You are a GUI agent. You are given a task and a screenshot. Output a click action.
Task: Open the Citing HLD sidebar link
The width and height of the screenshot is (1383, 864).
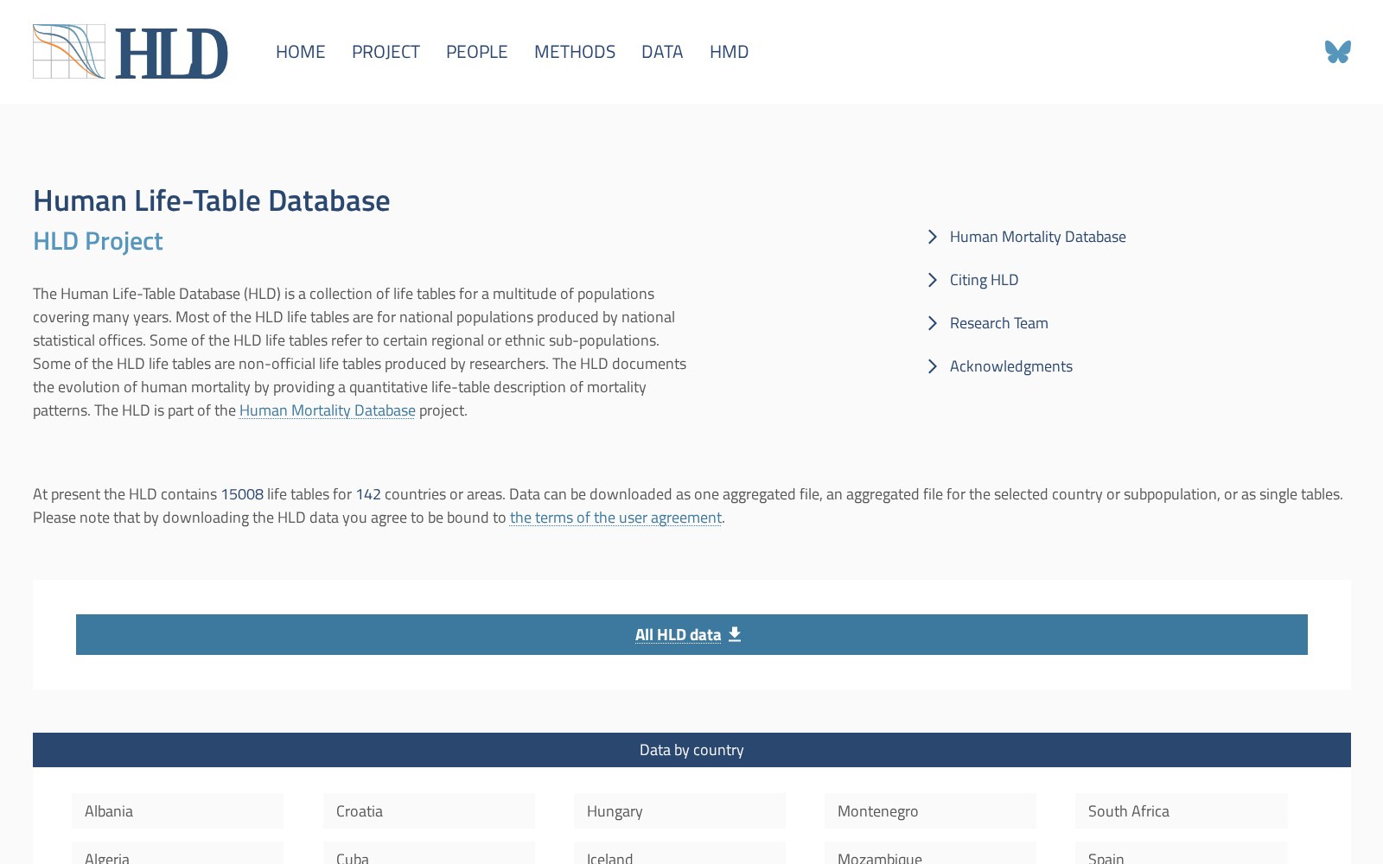coord(985,280)
